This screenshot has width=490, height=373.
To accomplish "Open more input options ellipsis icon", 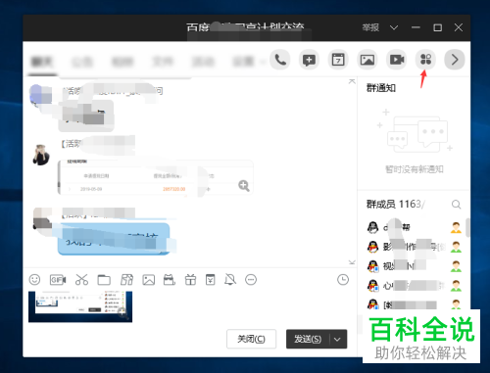I will tap(251, 280).
